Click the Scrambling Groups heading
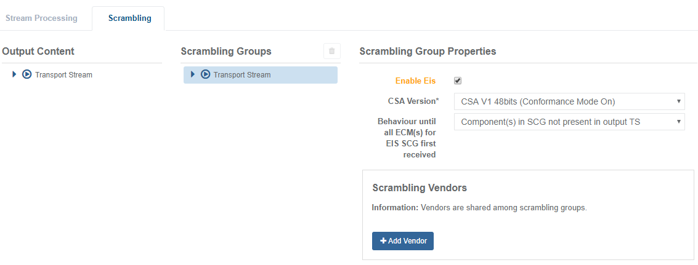 (226, 51)
